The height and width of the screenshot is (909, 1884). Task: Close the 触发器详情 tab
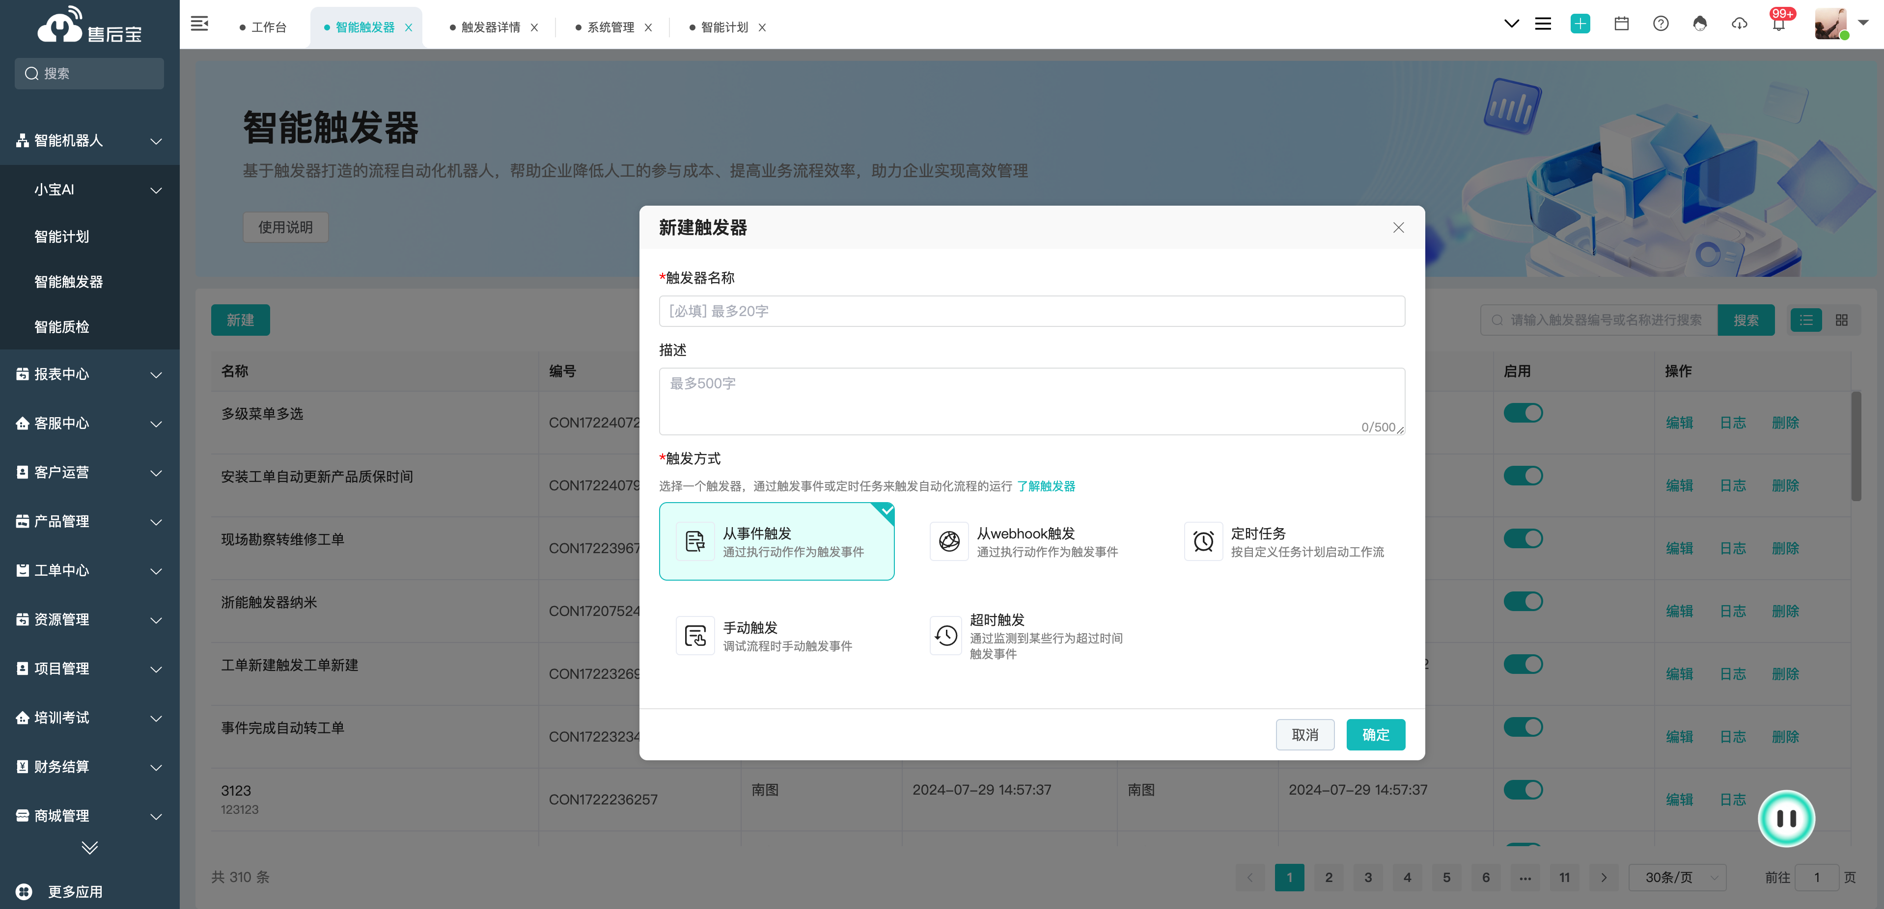pos(535,28)
